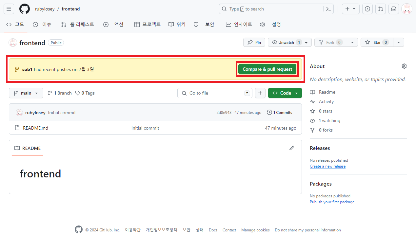Click Compare & pull request button
416x235 pixels.
tap(267, 69)
